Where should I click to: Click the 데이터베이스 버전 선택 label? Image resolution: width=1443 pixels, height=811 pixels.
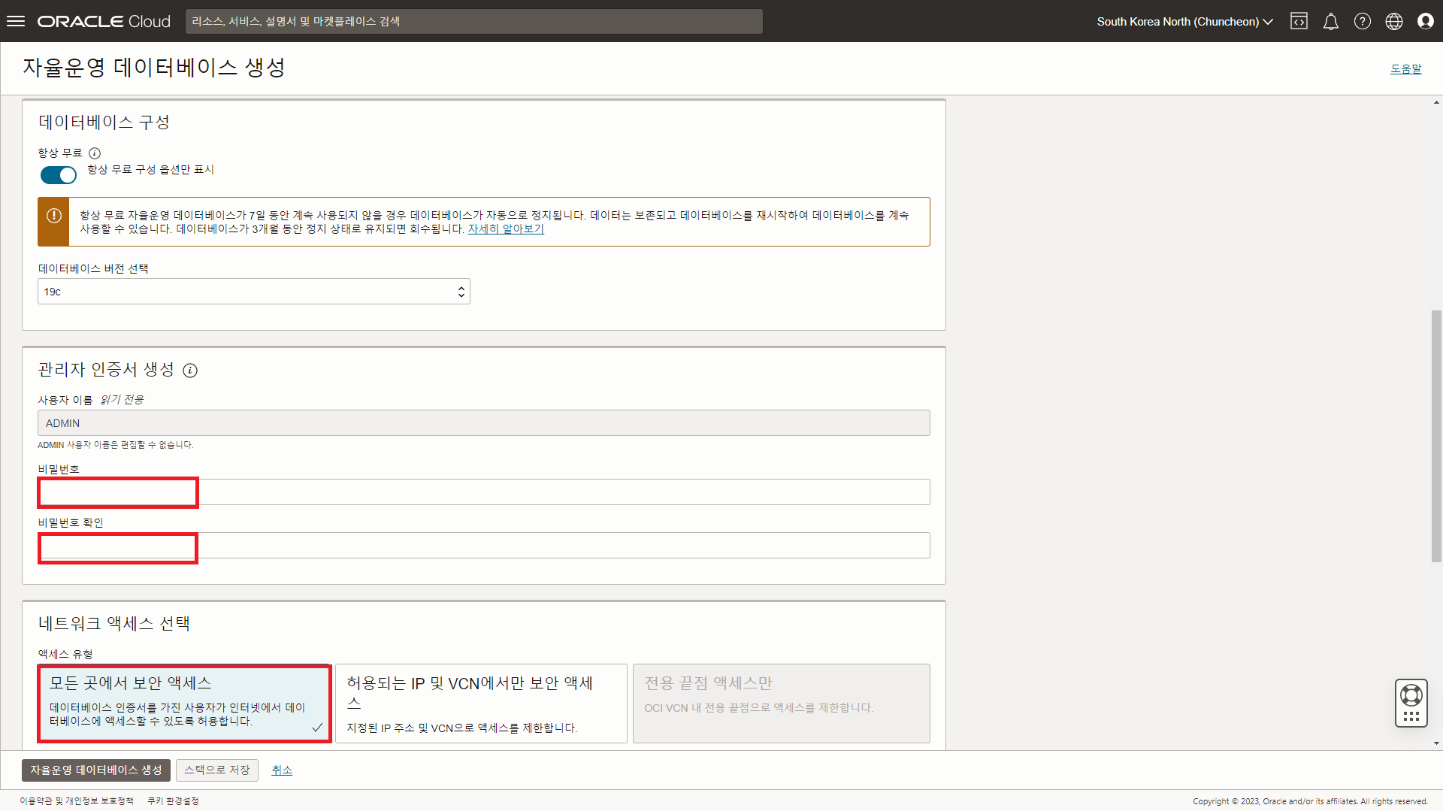coord(93,269)
